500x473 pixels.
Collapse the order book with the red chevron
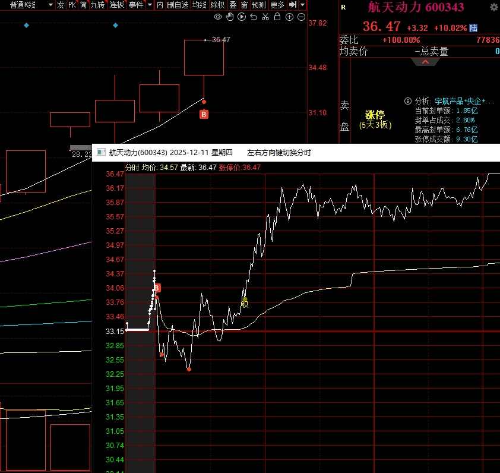425,62
